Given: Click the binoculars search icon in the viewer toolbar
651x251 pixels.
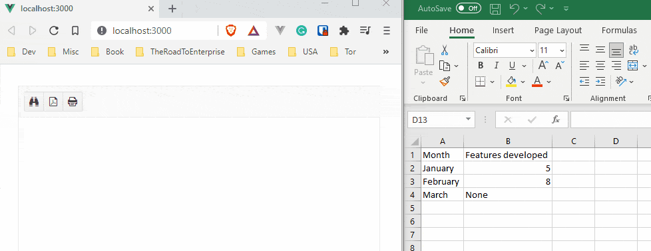Looking at the screenshot, I should click(34, 102).
